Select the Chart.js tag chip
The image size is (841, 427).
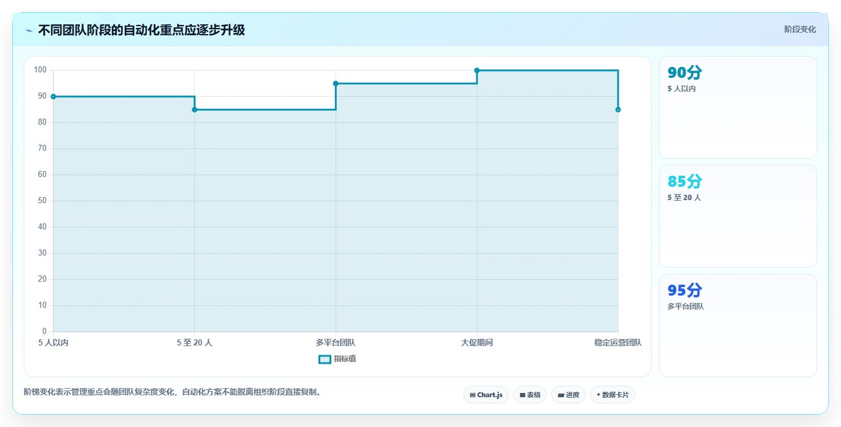[485, 395]
